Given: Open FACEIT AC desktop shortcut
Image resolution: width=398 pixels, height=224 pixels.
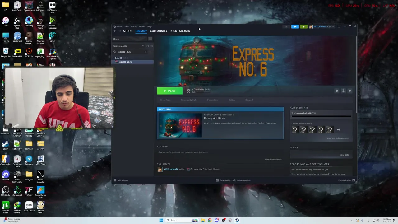Looking at the screenshot, I should coord(29,53).
